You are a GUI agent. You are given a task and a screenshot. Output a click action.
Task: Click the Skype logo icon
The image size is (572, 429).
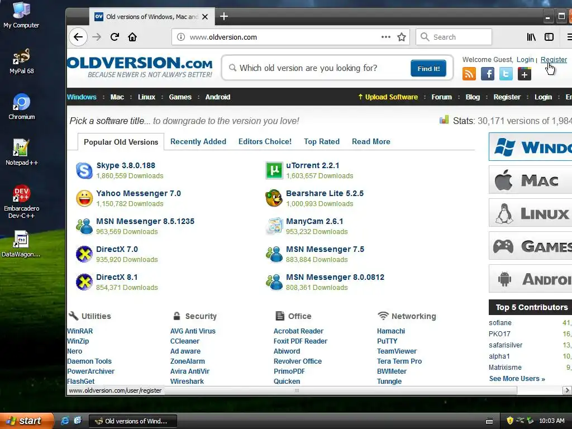click(x=84, y=171)
